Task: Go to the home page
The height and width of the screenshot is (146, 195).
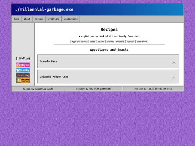Action: click(17, 19)
